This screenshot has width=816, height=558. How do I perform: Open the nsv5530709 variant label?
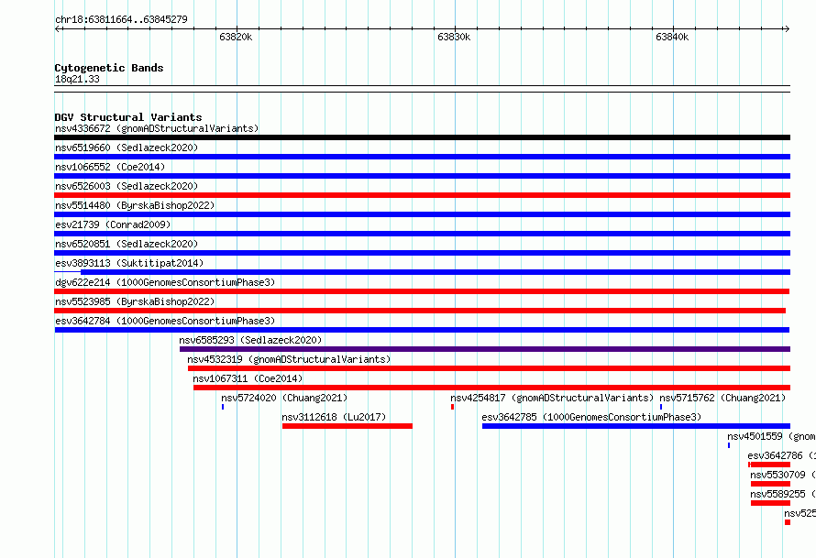point(783,475)
